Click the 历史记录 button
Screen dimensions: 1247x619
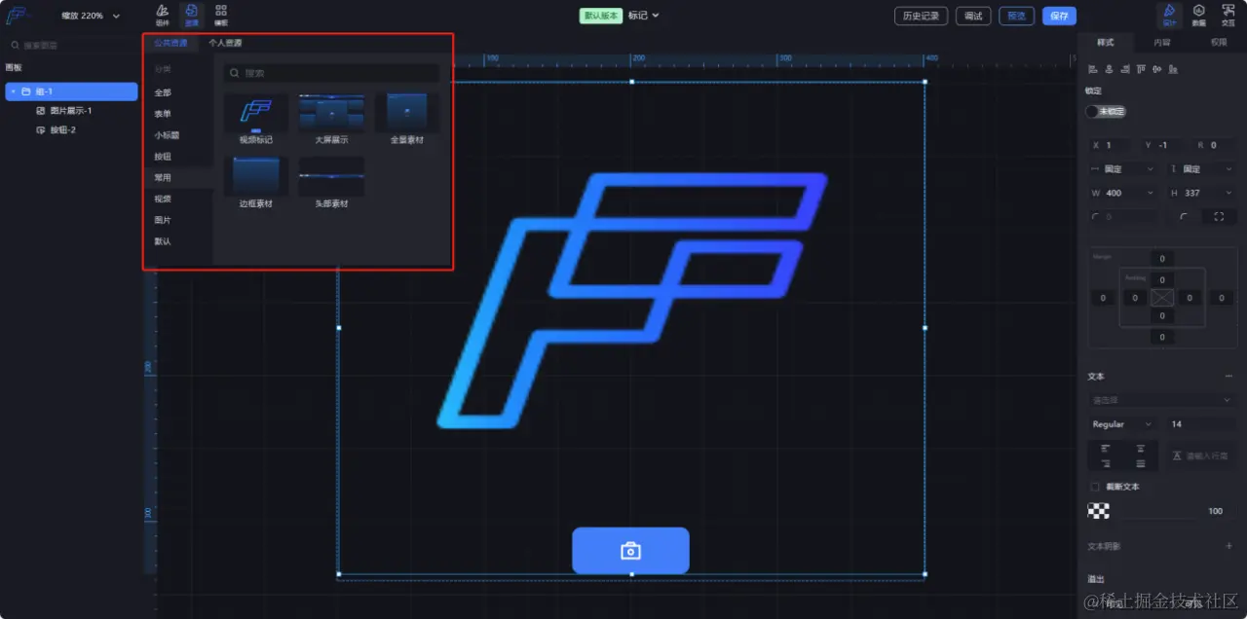click(922, 16)
